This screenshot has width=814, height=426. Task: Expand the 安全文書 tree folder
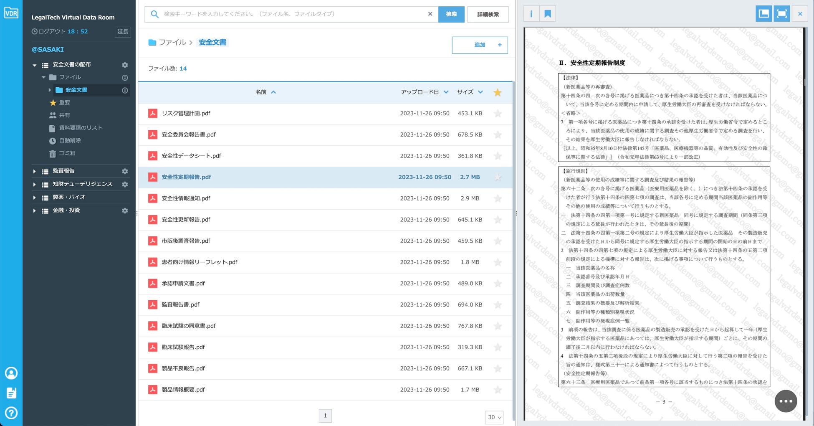tap(50, 90)
